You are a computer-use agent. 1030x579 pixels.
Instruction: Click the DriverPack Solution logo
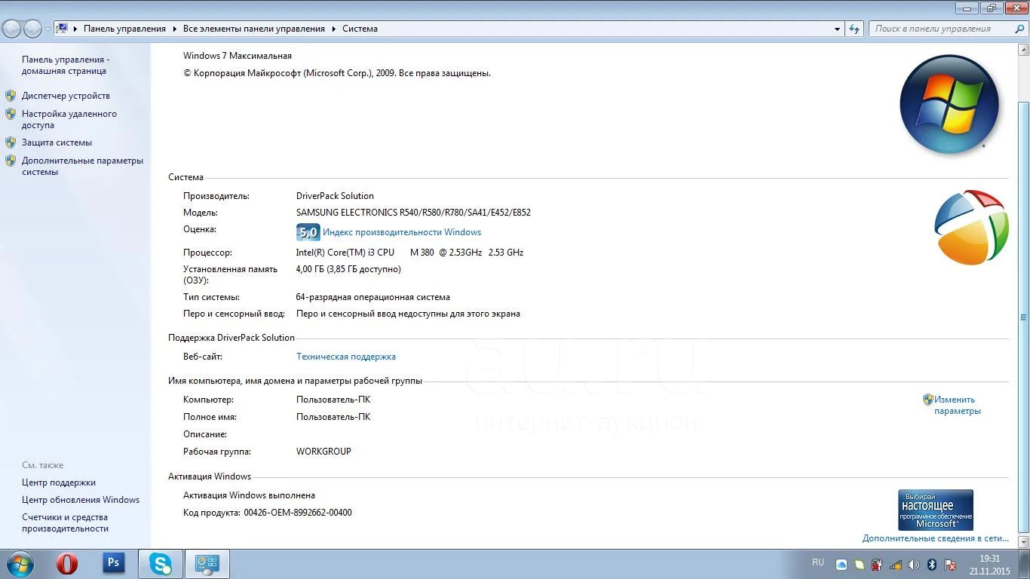pos(971,228)
